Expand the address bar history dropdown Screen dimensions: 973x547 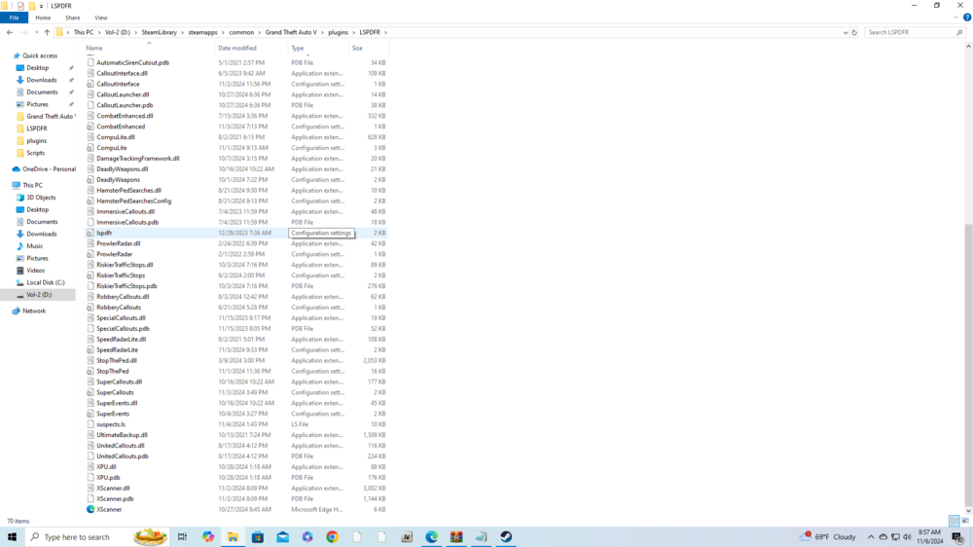click(x=846, y=32)
